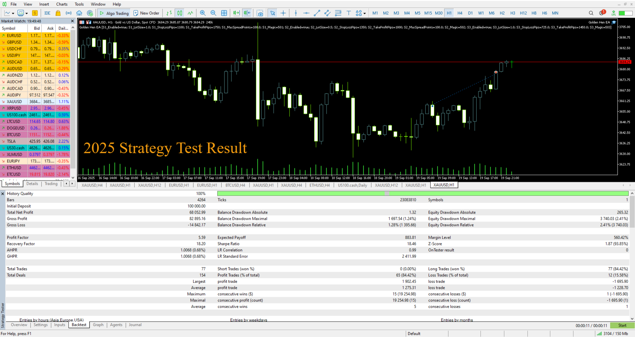Viewport: 635px width, 337px height.
Task: Toggle Algo Trading on or off
Action: click(x=114, y=13)
